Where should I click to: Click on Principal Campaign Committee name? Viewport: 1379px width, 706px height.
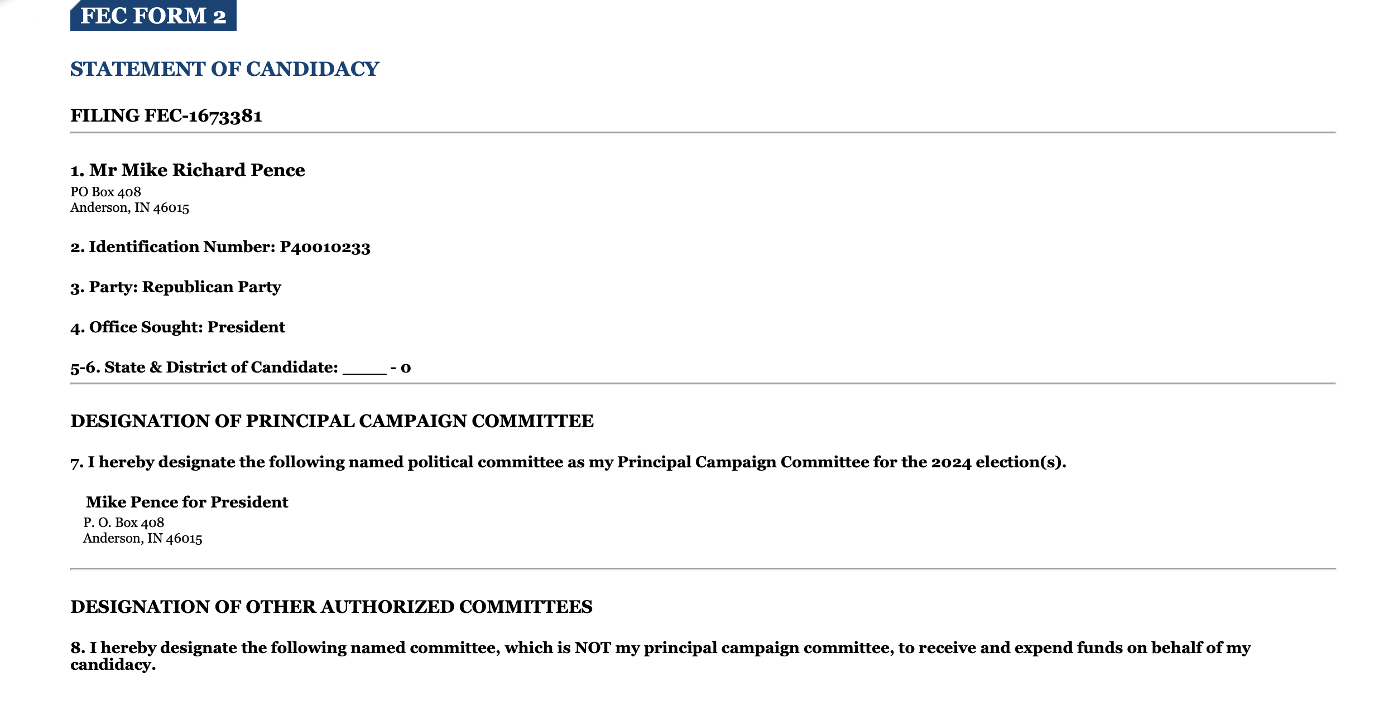coord(185,501)
